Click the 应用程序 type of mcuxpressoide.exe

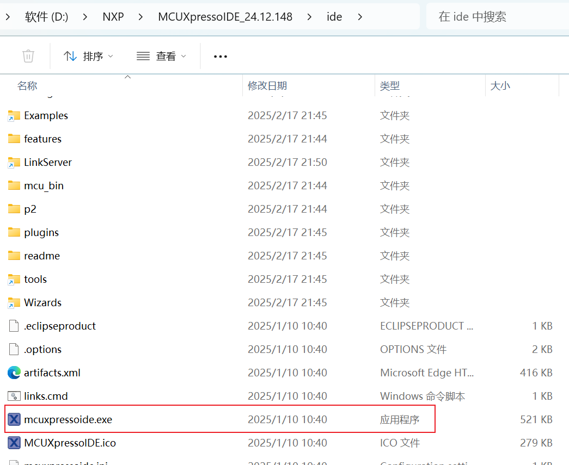pyautogui.click(x=400, y=420)
